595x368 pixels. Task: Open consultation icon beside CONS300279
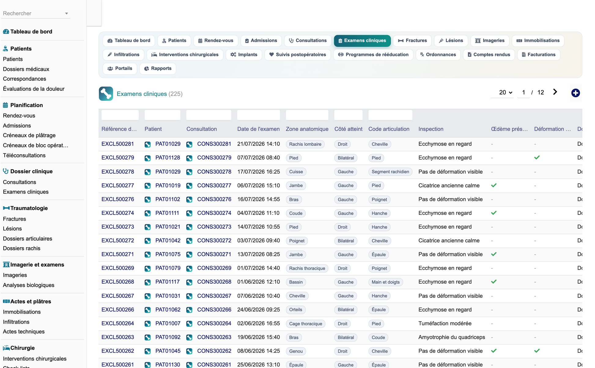tap(189, 158)
